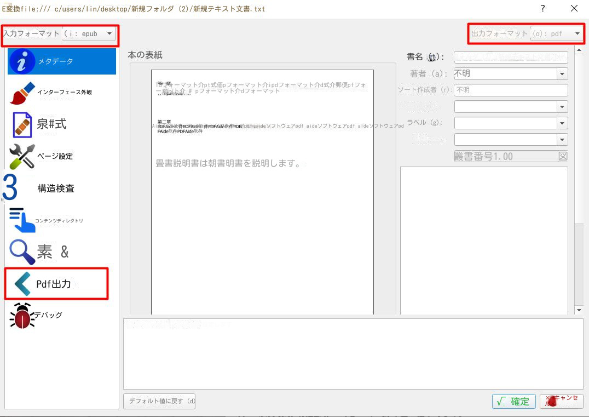Image resolution: width=589 pixels, height=417 pixels.
Task: Open the 泉#式 bandage document section
Action: [x=22, y=124]
